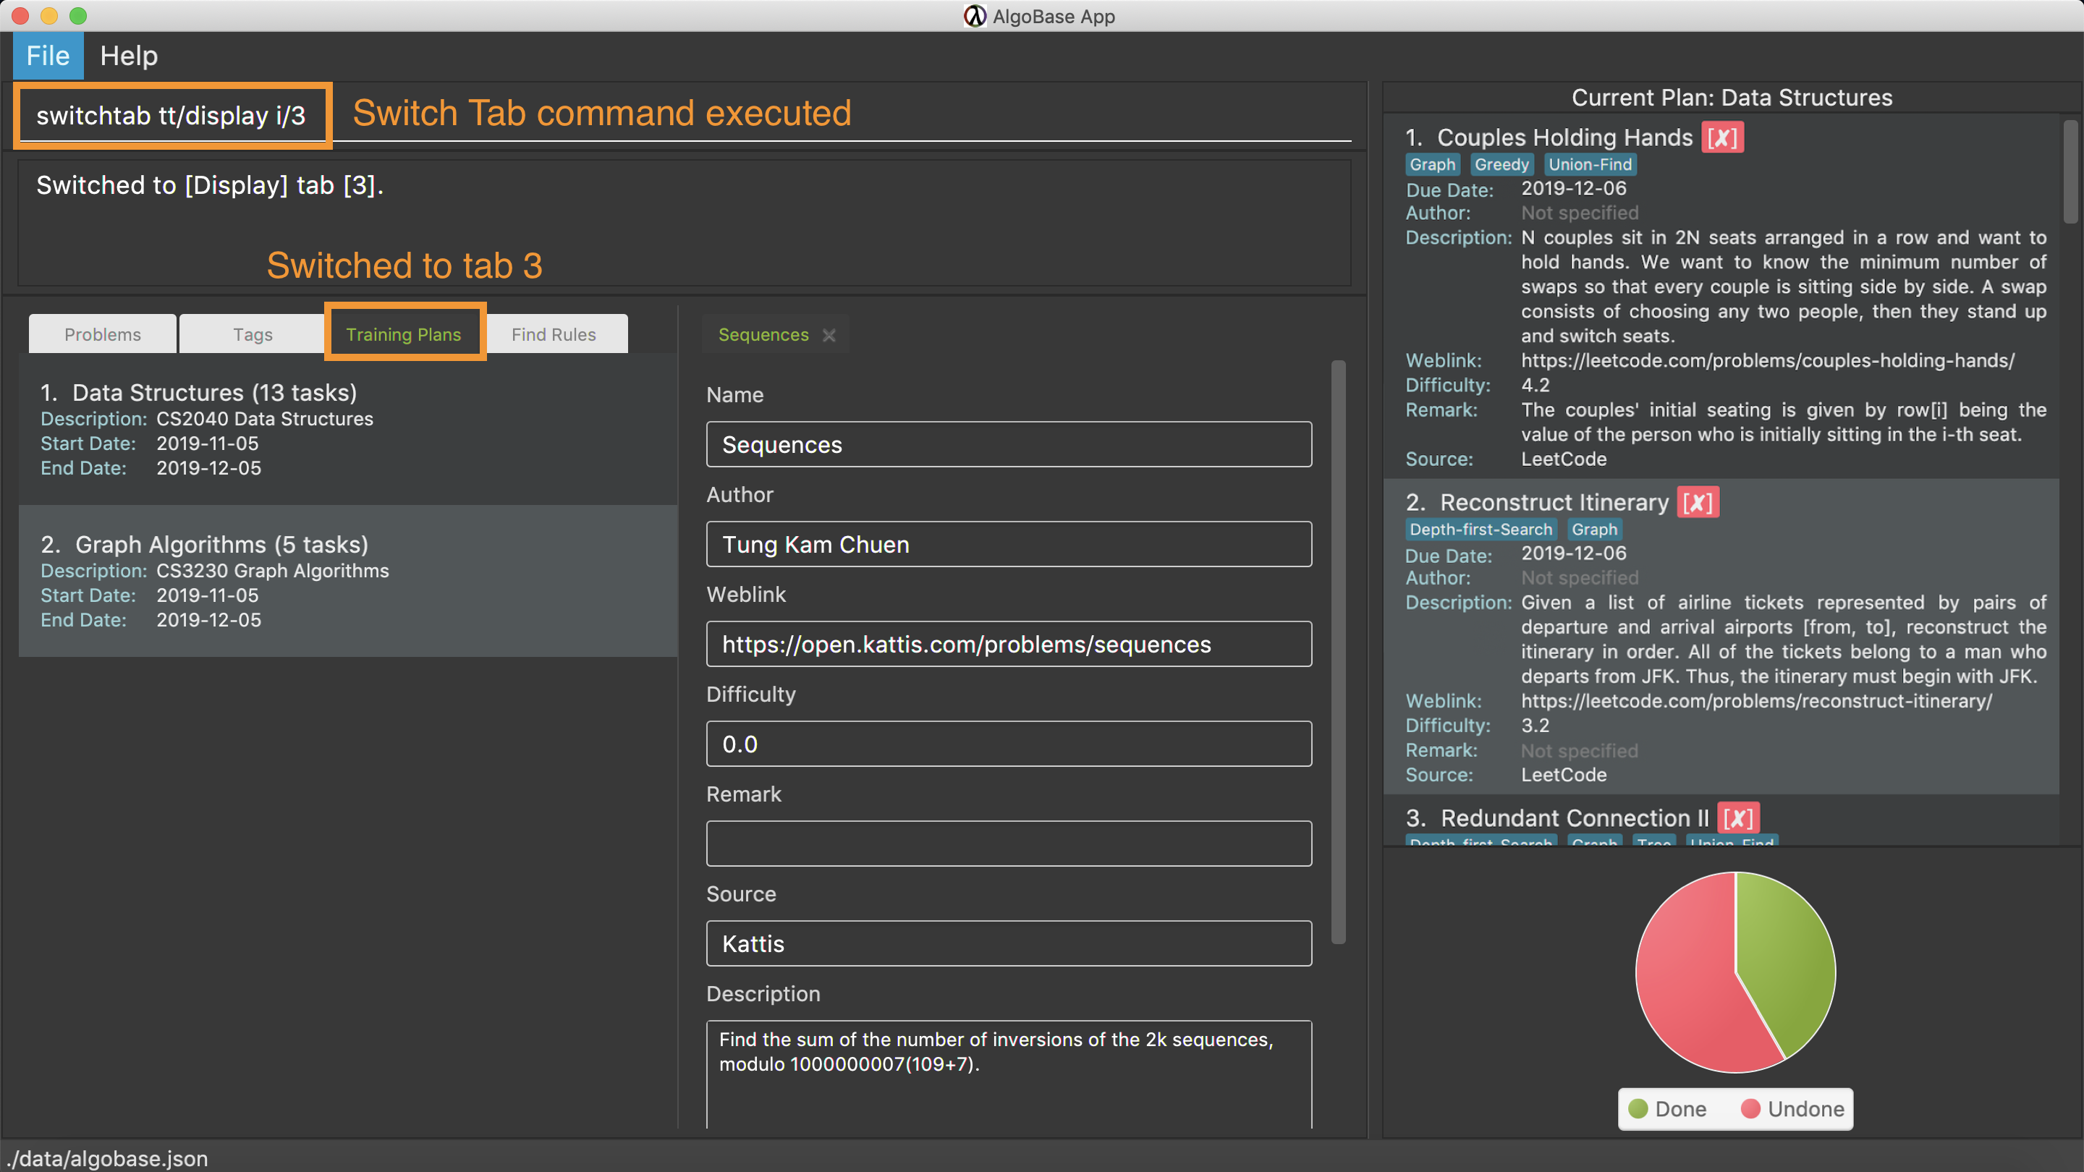2084x1172 pixels.
Task: Switch to the Tags tab
Action: pyautogui.click(x=252, y=334)
